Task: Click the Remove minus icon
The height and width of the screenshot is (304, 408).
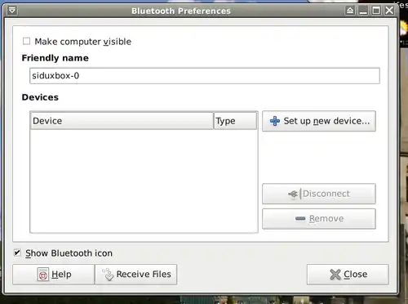Action: click(x=300, y=218)
